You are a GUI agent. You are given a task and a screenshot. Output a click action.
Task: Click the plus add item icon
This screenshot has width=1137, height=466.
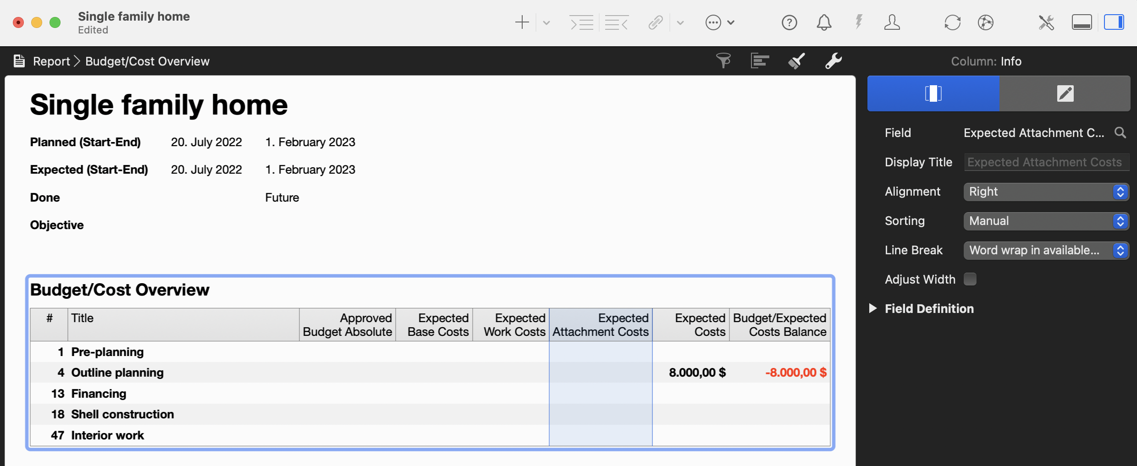click(522, 22)
